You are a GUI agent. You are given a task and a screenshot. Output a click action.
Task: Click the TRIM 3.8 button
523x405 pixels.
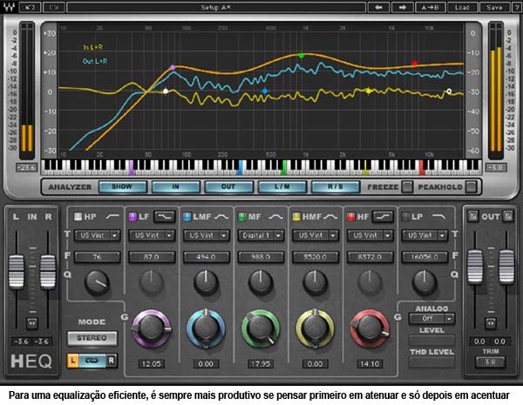(490, 361)
